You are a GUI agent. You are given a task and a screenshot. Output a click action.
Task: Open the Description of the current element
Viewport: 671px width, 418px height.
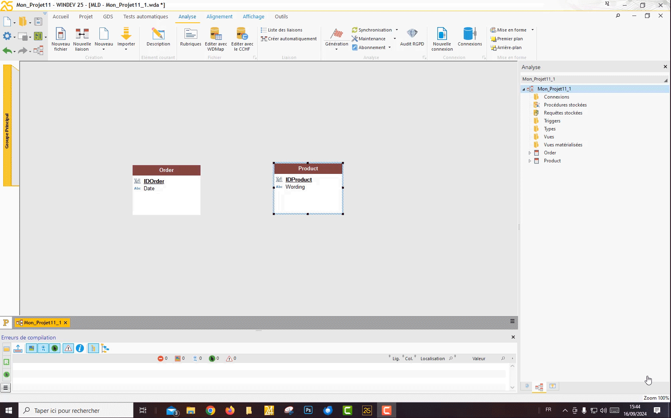(158, 37)
